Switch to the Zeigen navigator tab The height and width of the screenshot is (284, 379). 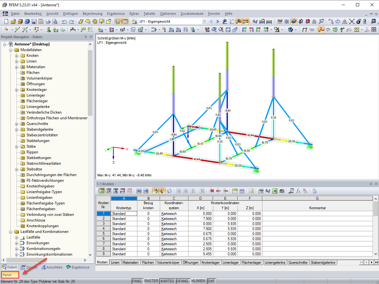pyautogui.click(x=29, y=267)
